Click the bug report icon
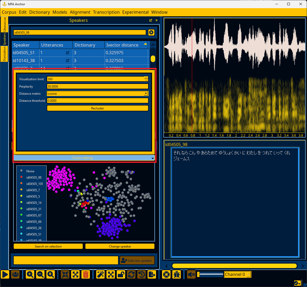307x287 pixels. point(177,275)
